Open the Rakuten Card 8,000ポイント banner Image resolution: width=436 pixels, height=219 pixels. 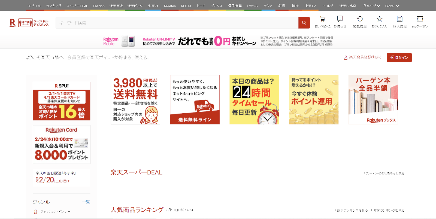(x=61, y=144)
